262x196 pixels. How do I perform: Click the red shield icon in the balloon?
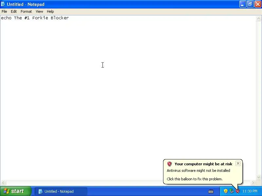(x=169, y=164)
